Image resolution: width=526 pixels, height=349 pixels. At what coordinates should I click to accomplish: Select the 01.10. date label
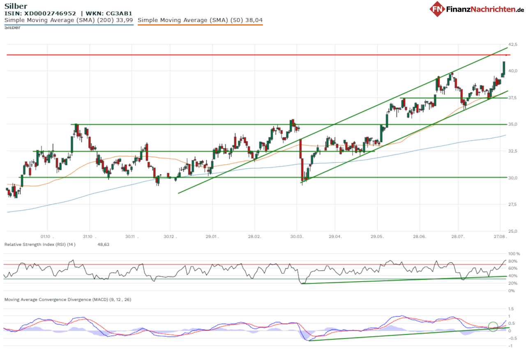coord(48,236)
